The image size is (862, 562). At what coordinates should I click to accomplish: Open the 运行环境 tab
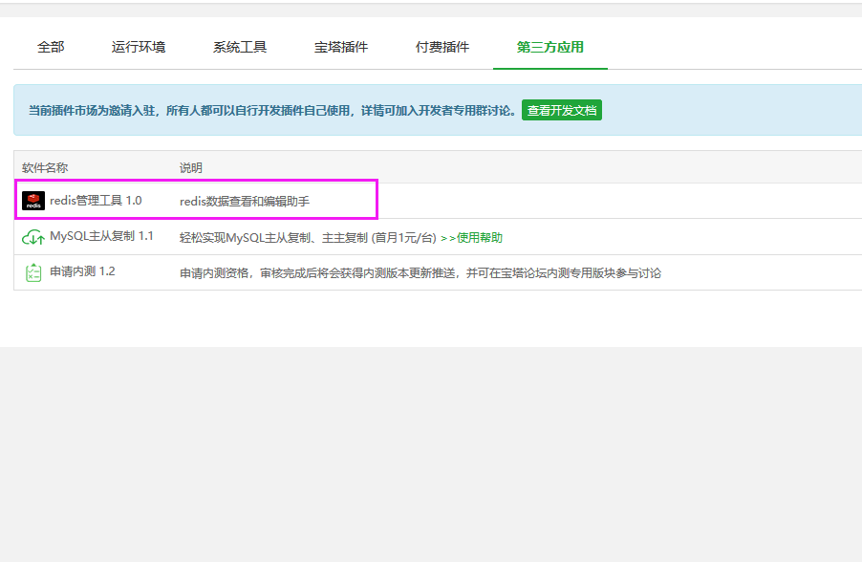point(139,47)
